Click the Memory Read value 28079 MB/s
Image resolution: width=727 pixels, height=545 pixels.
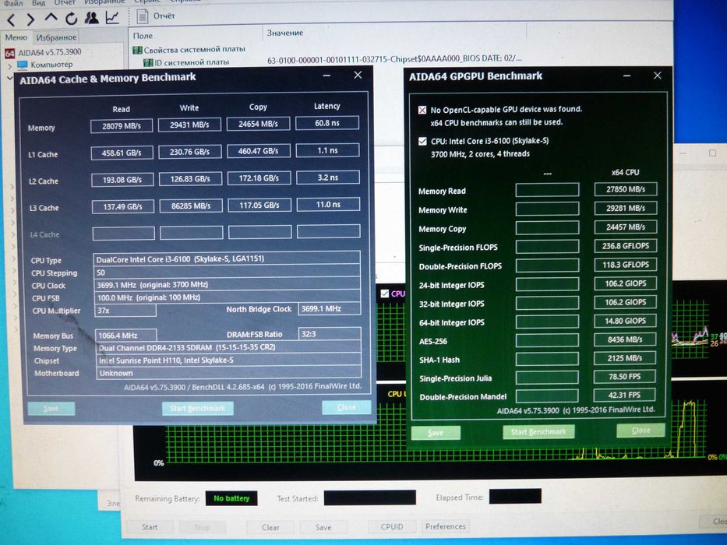click(122, 126)
